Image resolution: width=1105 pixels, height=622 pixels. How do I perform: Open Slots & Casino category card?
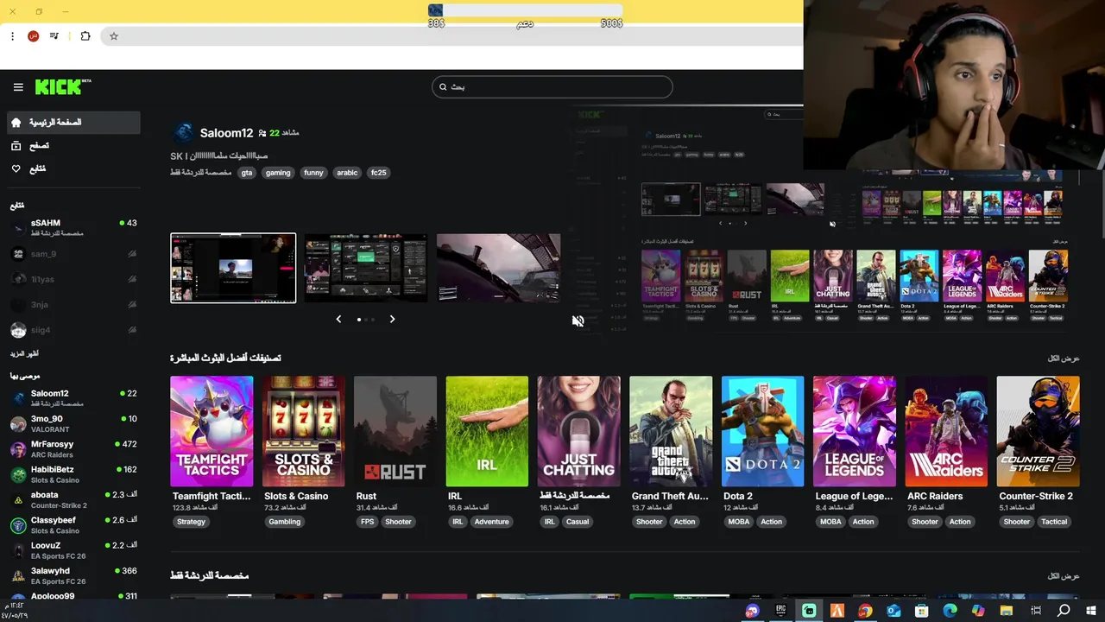(x=304, y=431)
